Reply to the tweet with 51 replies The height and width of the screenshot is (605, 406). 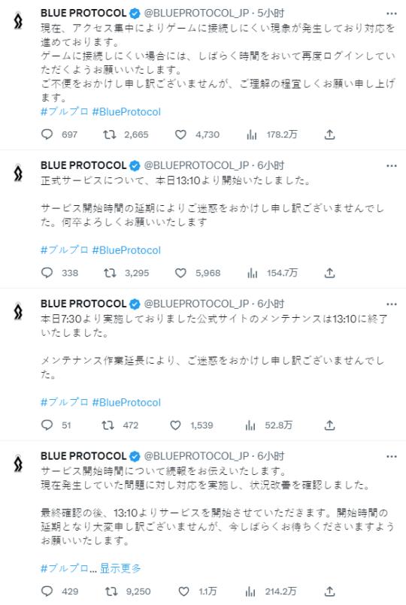coord(47,425)
